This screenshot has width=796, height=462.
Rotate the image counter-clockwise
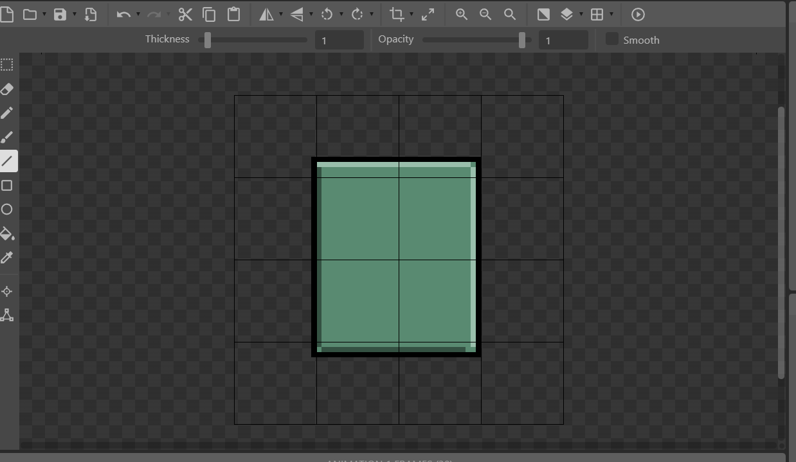coord(327,14)
